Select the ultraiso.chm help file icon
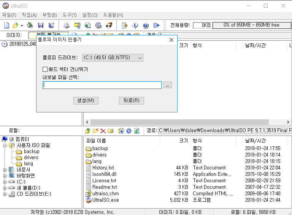The height and width of the screenshot is (215, 292). 89,194
